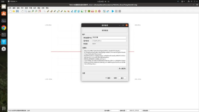The image size is (199, 112).
Task: Open the 帮助 menu
Action: coord(47,8)
